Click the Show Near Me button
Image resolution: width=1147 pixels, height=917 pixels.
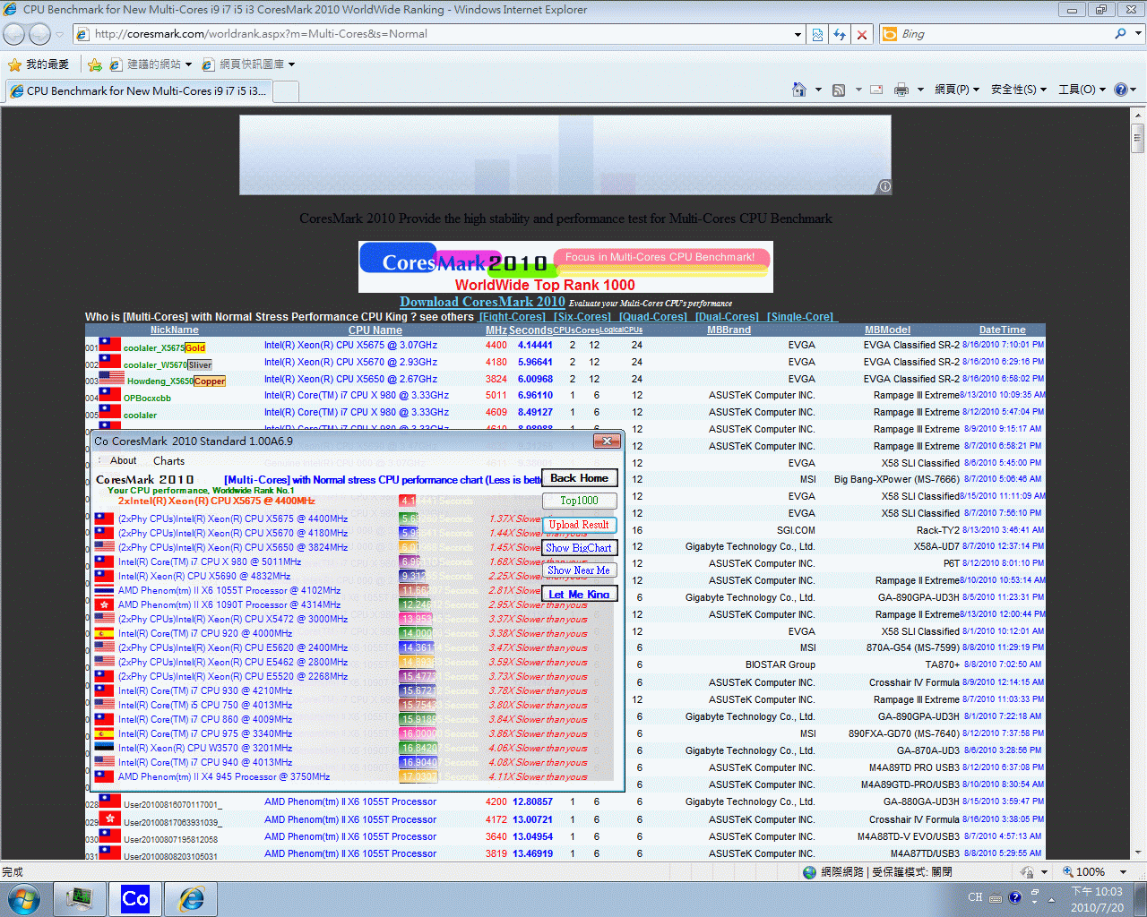(x=580, y=570)
